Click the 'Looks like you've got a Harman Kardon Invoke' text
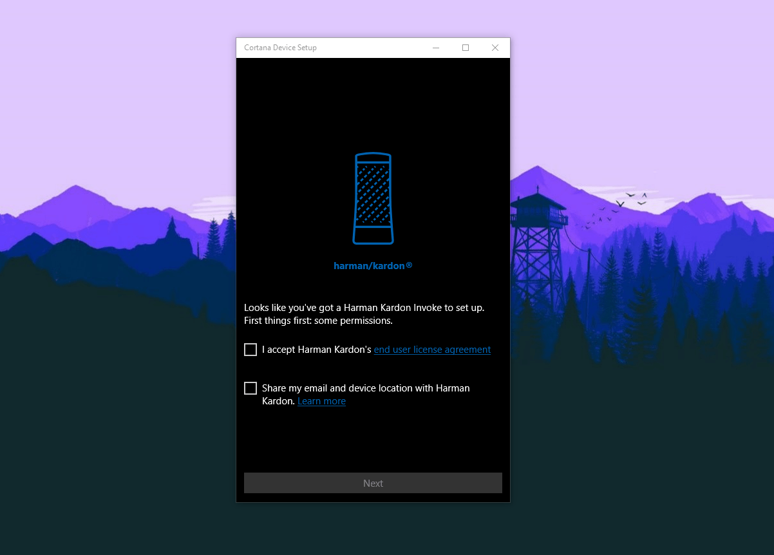Image resolution: width=774 pixels, height=555 pixels. click(x=364, y=308)
